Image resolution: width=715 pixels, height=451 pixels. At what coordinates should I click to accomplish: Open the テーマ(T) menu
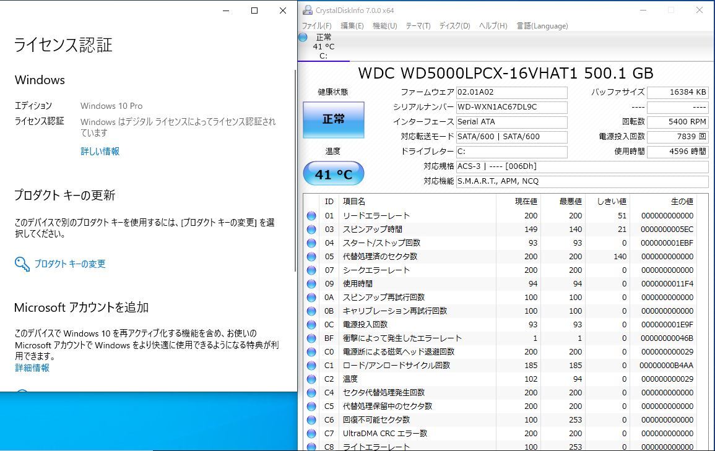click(x=418, y=26)
